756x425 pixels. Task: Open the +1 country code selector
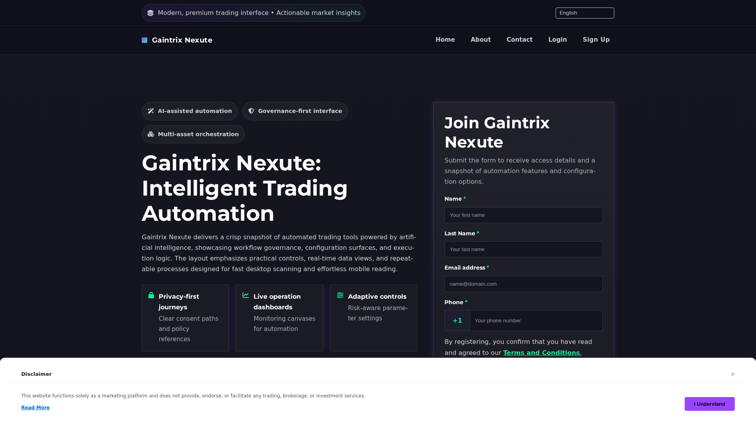(457, 321)
